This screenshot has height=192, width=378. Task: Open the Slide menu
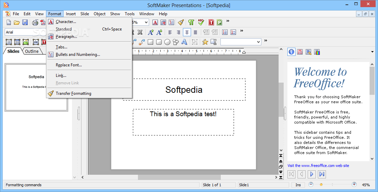coord(85,14)
